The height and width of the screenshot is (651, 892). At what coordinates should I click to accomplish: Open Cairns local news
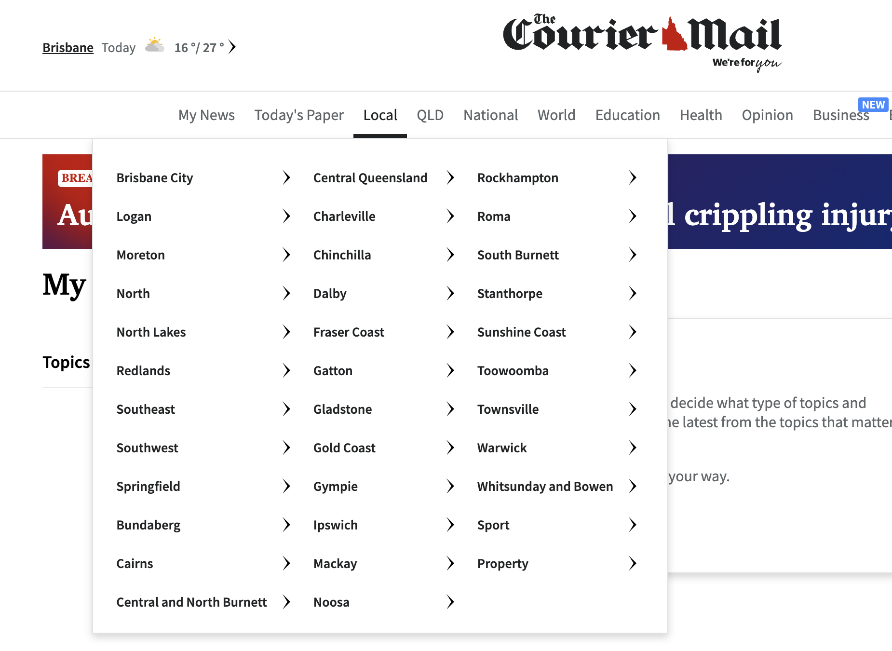pos(135,563)
